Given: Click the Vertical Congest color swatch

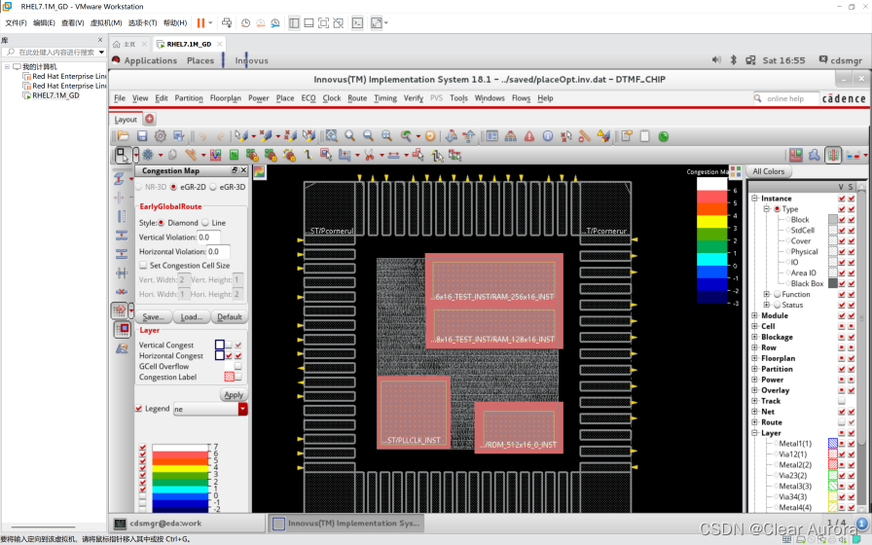Looking at the screenshot, I should [220, 345].
